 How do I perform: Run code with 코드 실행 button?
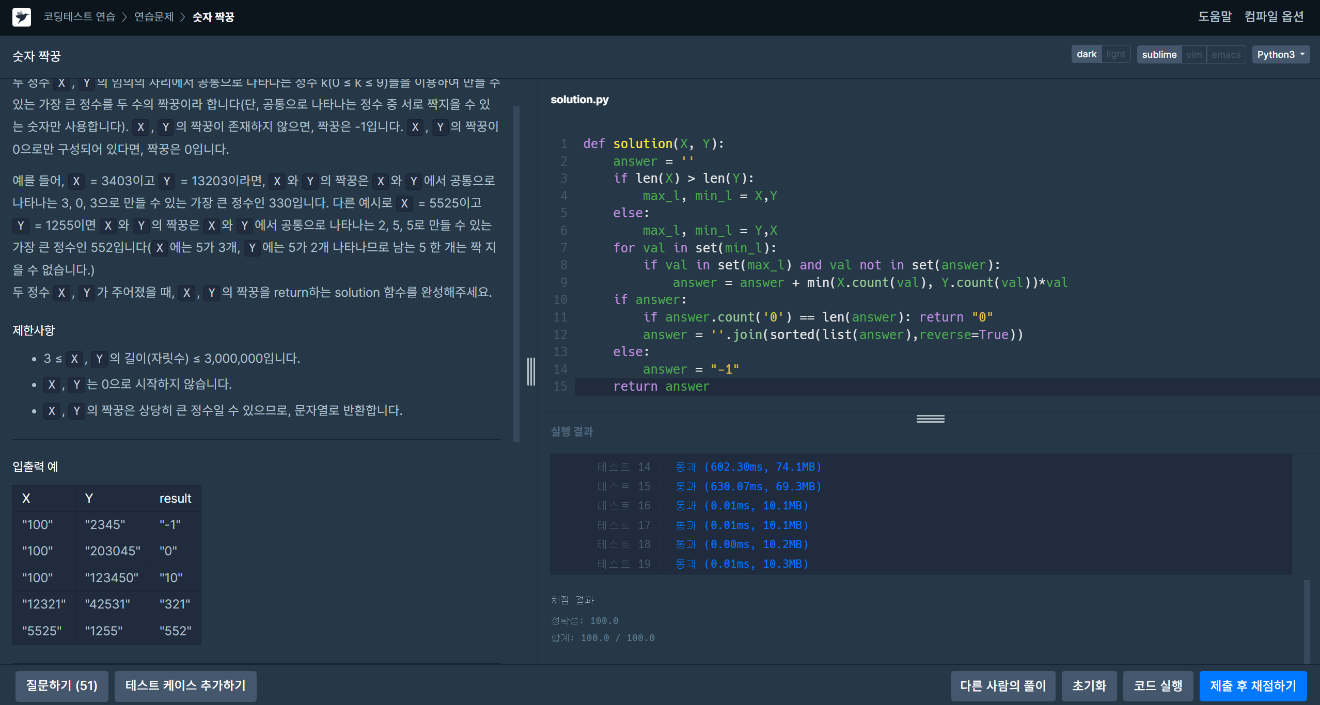point(1158,685)
